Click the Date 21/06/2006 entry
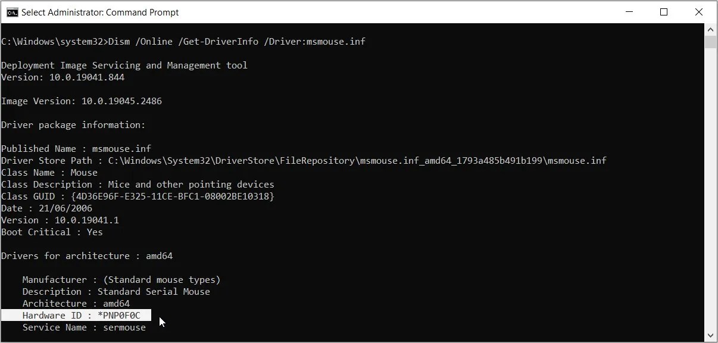This screenshot has height=343, width=718. pos(48,208)
